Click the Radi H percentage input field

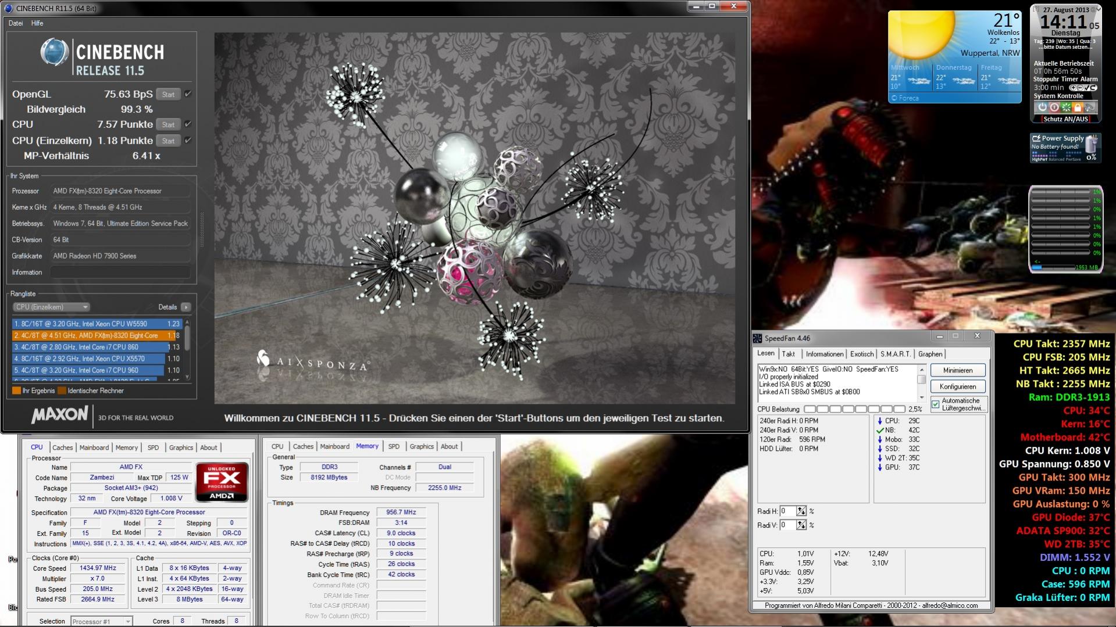(x=788, y=511)
